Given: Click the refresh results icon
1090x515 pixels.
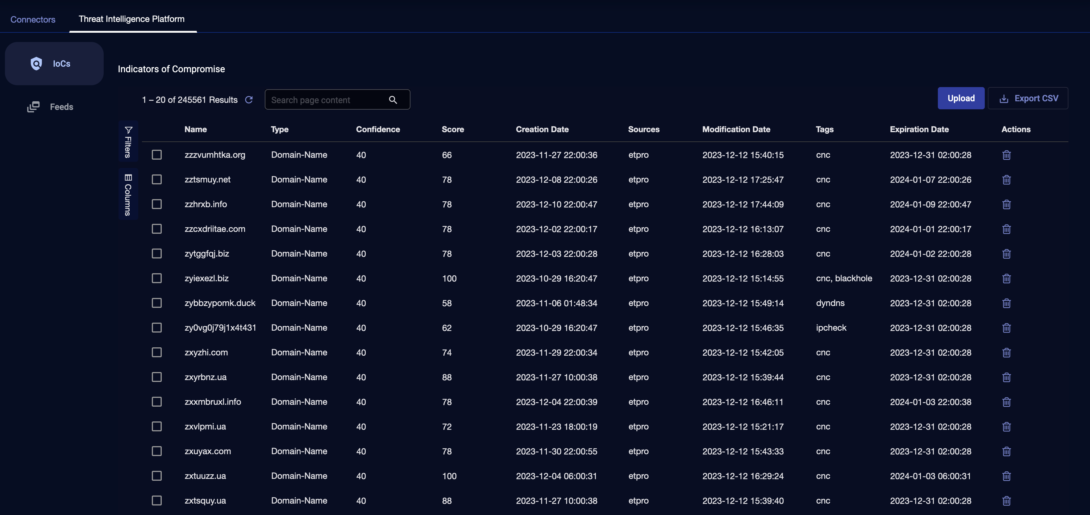Looking at the screenshot, I should [249, 99].
